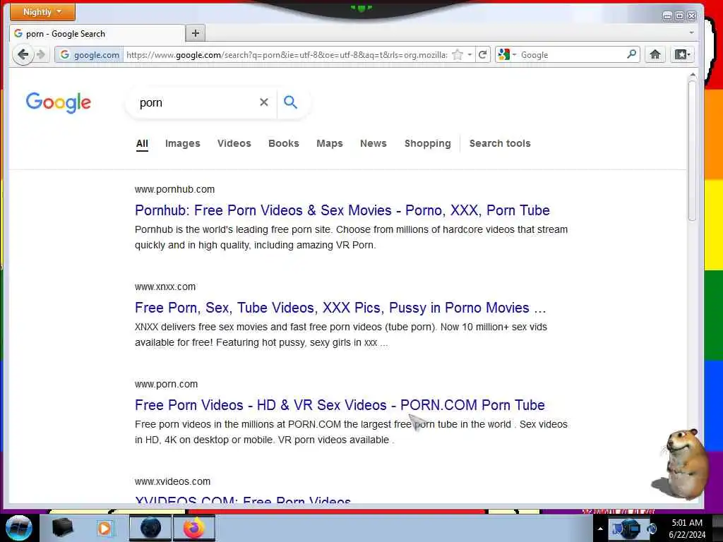
Task: Open the home page icon
Action: (655, 54)
